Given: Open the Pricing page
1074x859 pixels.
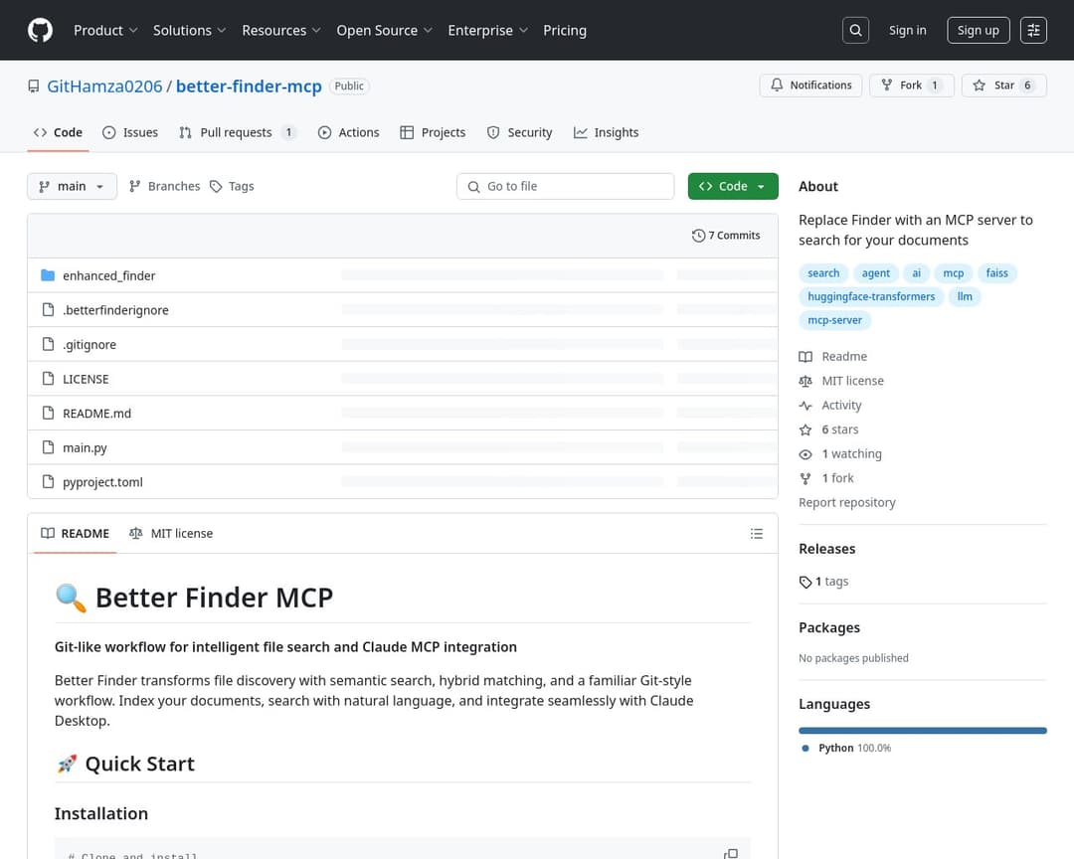Looking at the screenshot, I should click(565, 30).
